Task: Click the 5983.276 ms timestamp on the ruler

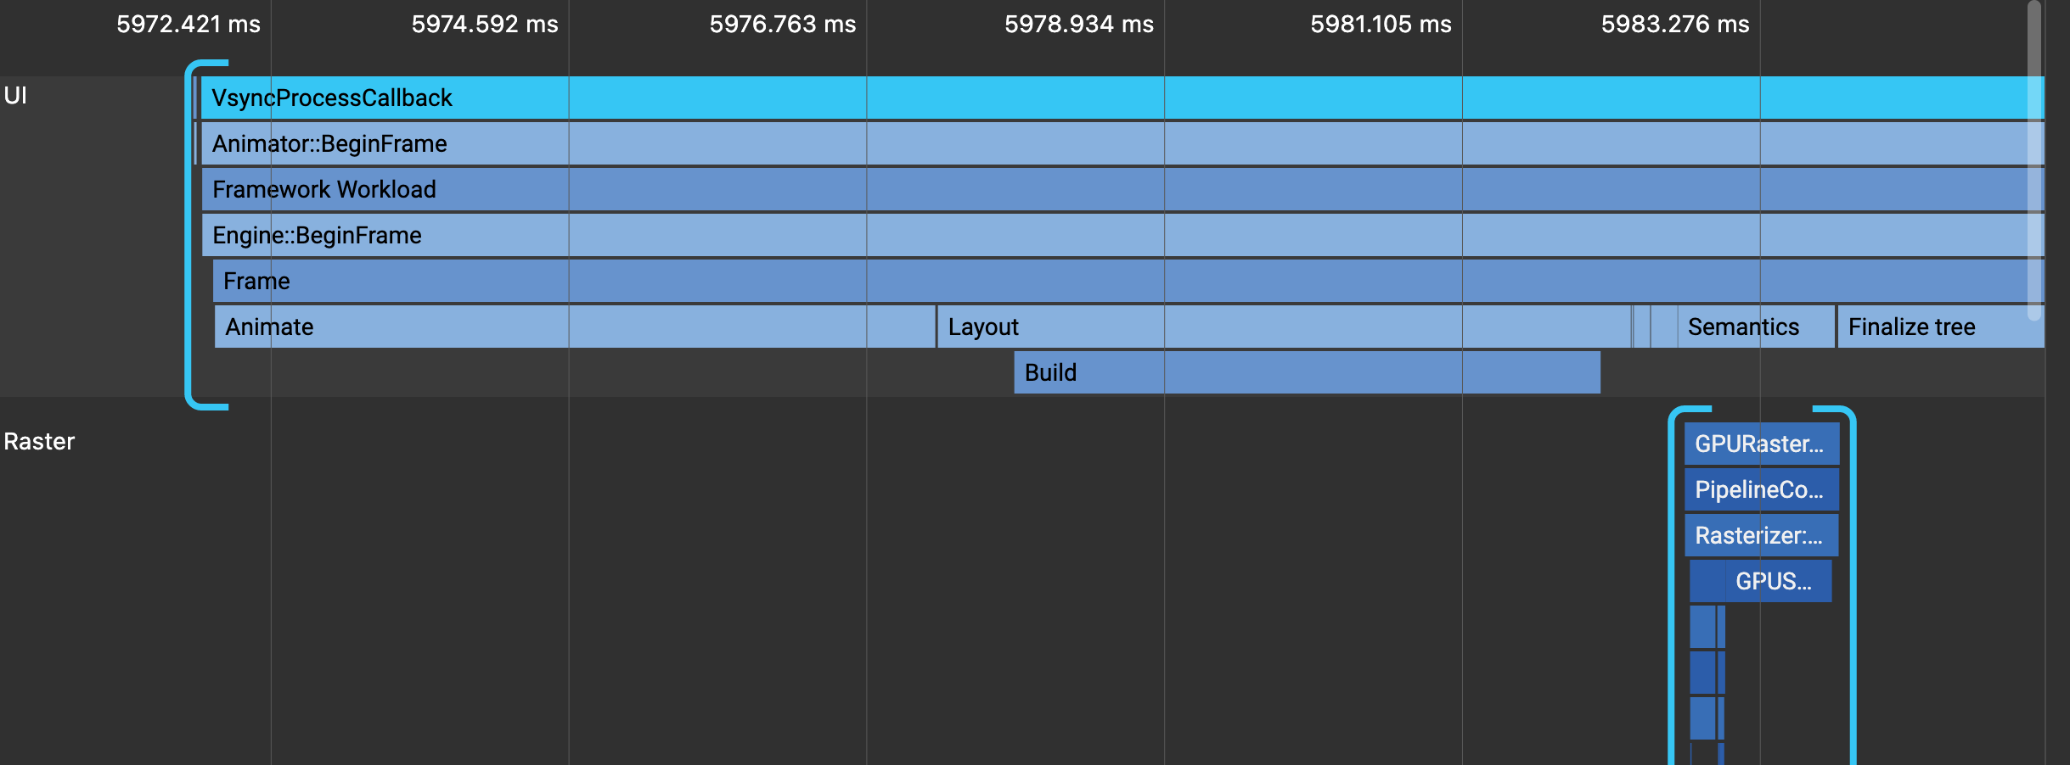Action: pyautogui.click(x=1676, y=25)
